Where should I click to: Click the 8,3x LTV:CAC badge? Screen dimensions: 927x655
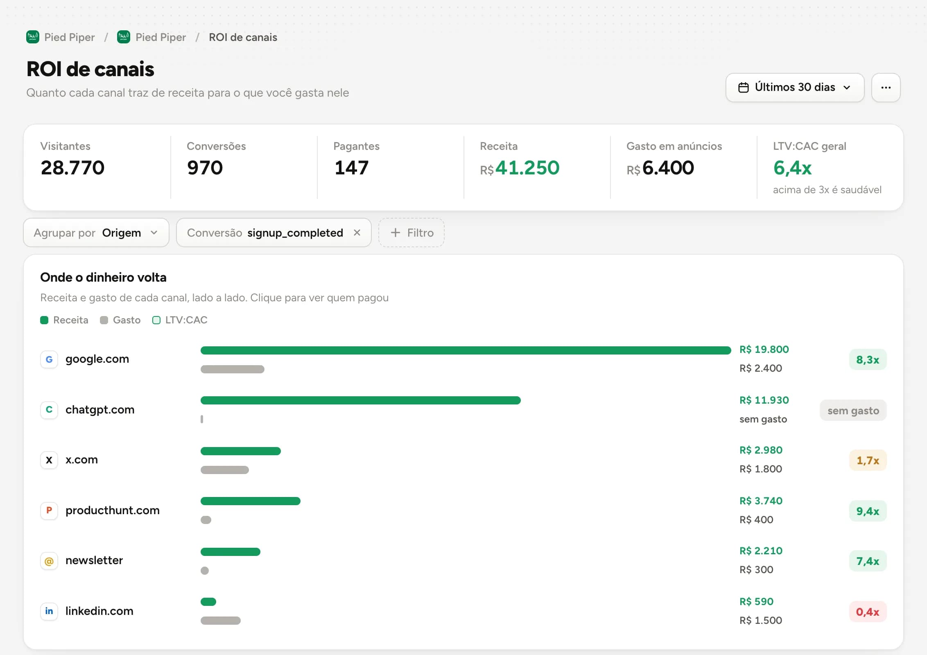[868, 359]
